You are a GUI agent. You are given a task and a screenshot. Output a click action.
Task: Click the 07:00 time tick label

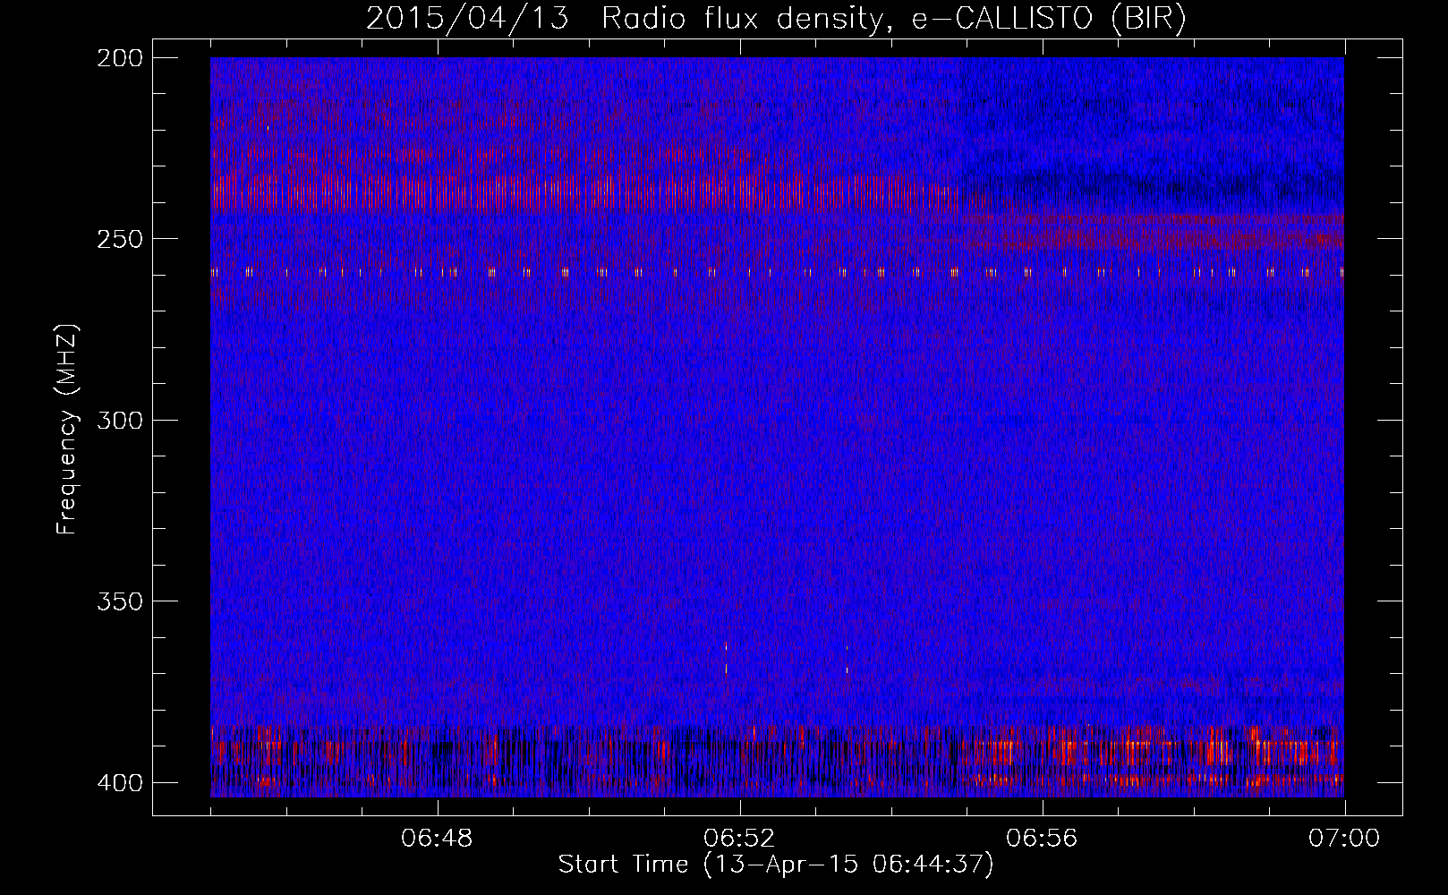tap(1344, 839)
